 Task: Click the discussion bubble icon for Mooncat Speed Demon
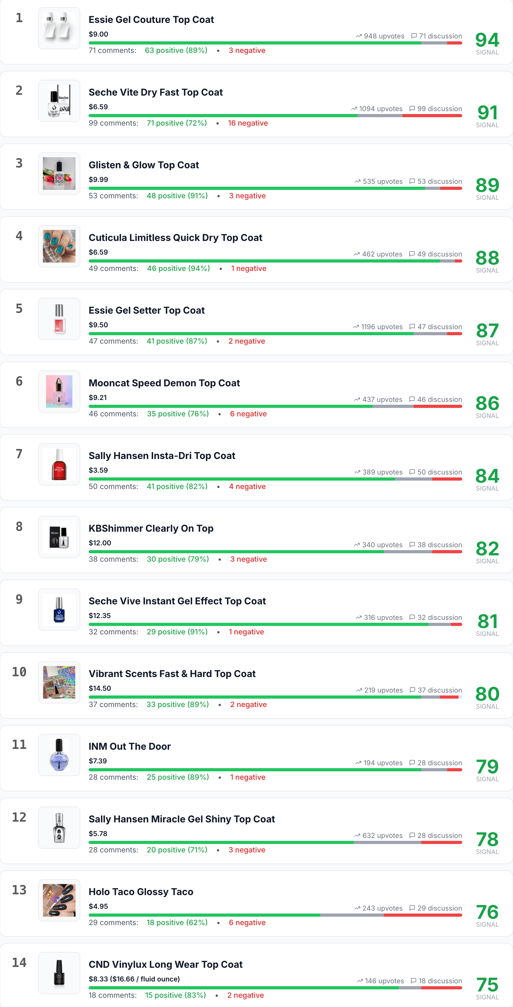(x=412, y=399)
